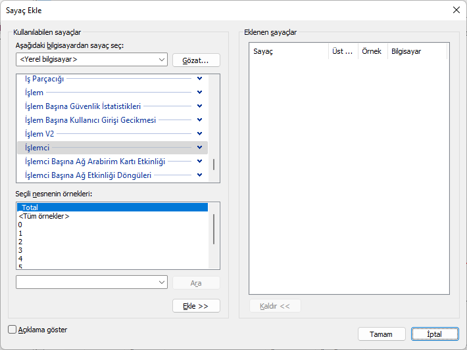Click the Gözat... browse button
Image resolution: width=467 pixels, height=350 pixels.
[x=196, y=60]
